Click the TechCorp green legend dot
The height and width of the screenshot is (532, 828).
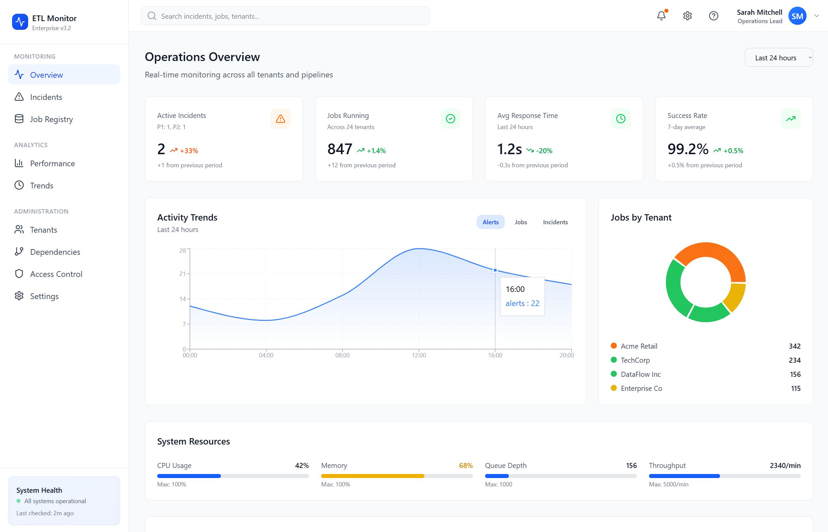(613, 360)
